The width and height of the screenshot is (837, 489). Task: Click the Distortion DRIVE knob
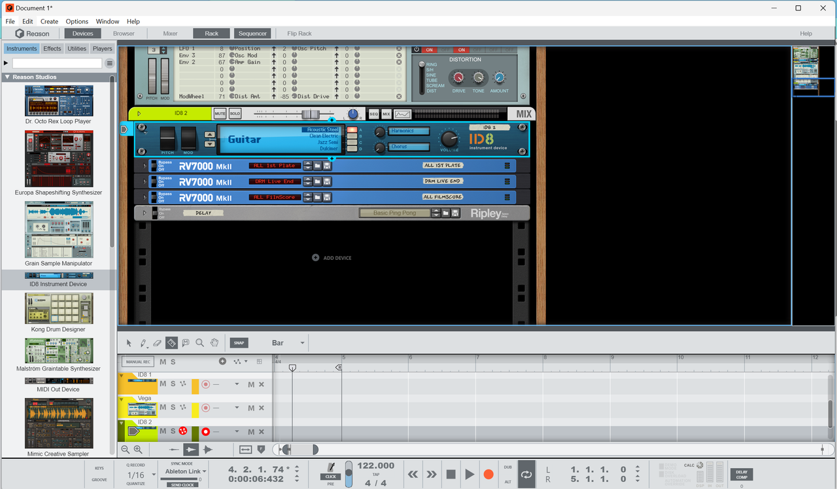click(459, 77)
